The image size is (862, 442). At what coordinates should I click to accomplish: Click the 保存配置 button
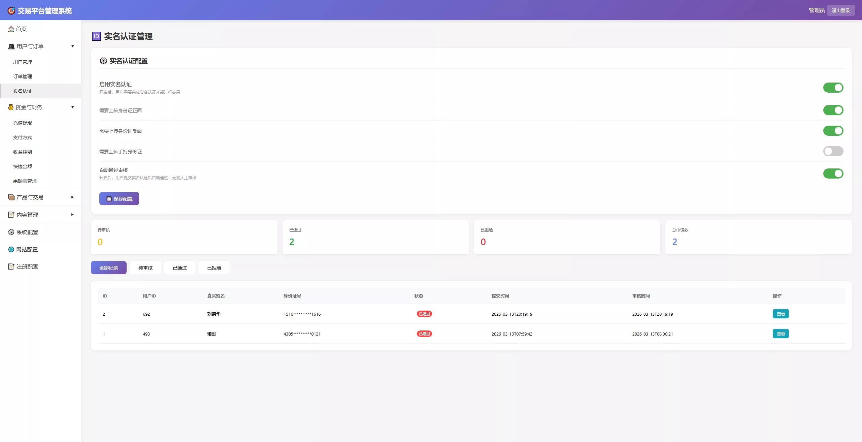119,199
